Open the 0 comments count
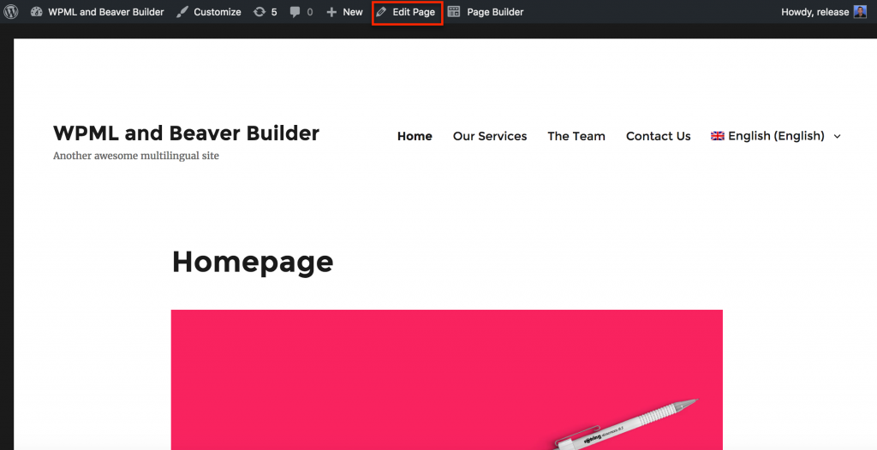 coord(310,12)
